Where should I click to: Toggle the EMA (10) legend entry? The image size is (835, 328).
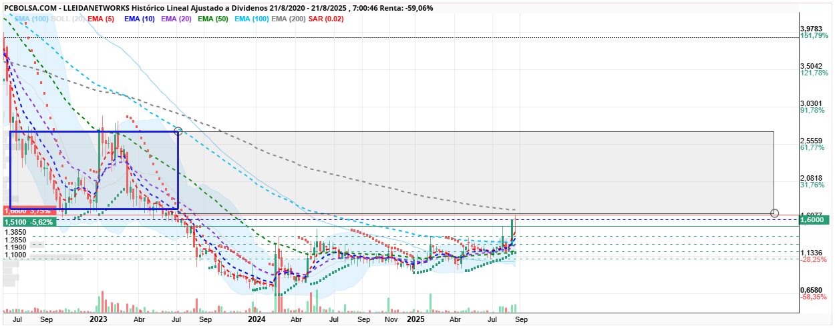click(141, 19)
